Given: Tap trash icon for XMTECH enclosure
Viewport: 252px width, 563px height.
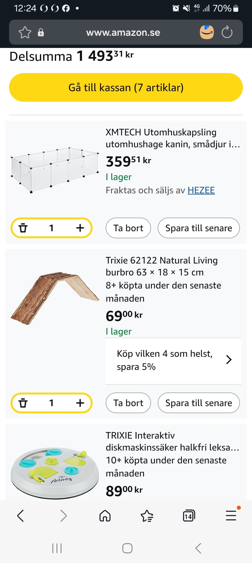Looking at the screenshot, I should (x=23, y=228).
